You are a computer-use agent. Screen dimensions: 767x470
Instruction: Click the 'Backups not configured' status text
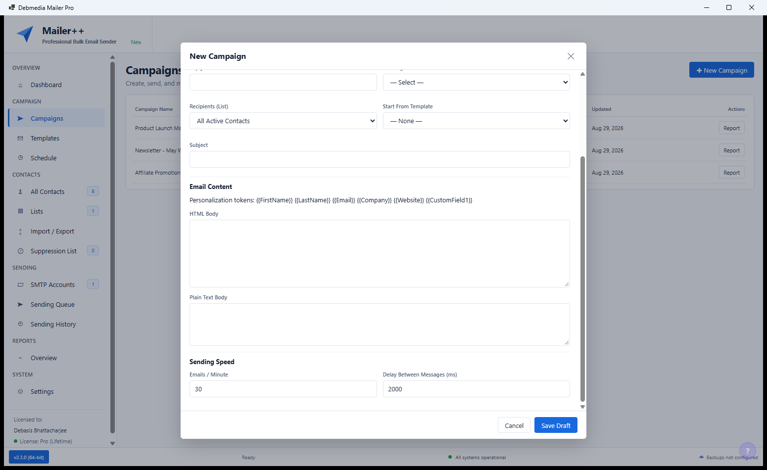[x=732, y=458]
